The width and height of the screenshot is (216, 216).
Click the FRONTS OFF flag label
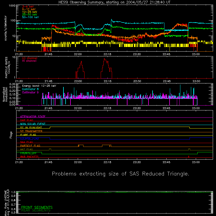tap(28, 153)
